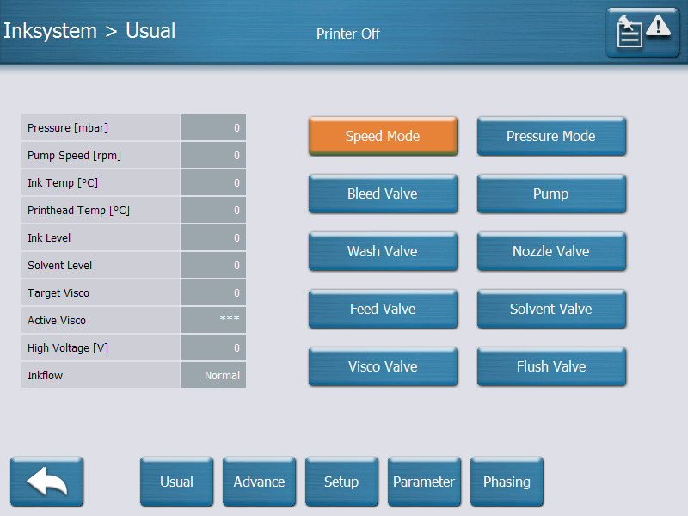Toggle the Wash Valve
The height and width of the screenshot is (516, 688).
[x=383, y=251]
